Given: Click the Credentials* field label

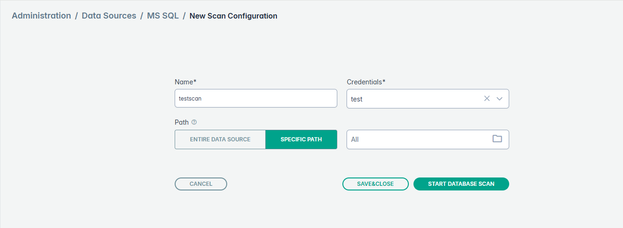Looking at the screenshot, I should [x=366, y=82].
